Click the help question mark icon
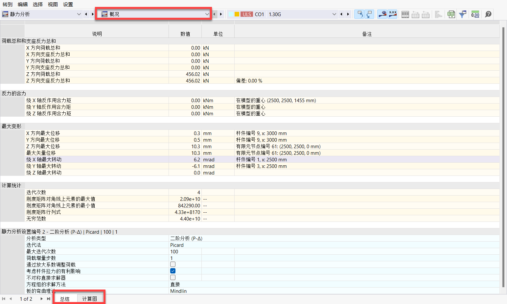 click(488, 14)
